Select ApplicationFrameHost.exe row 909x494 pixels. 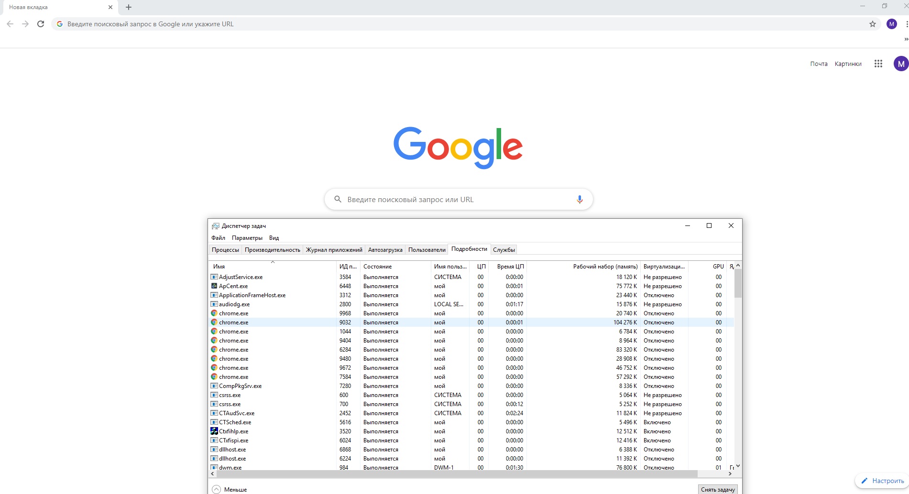471,295
